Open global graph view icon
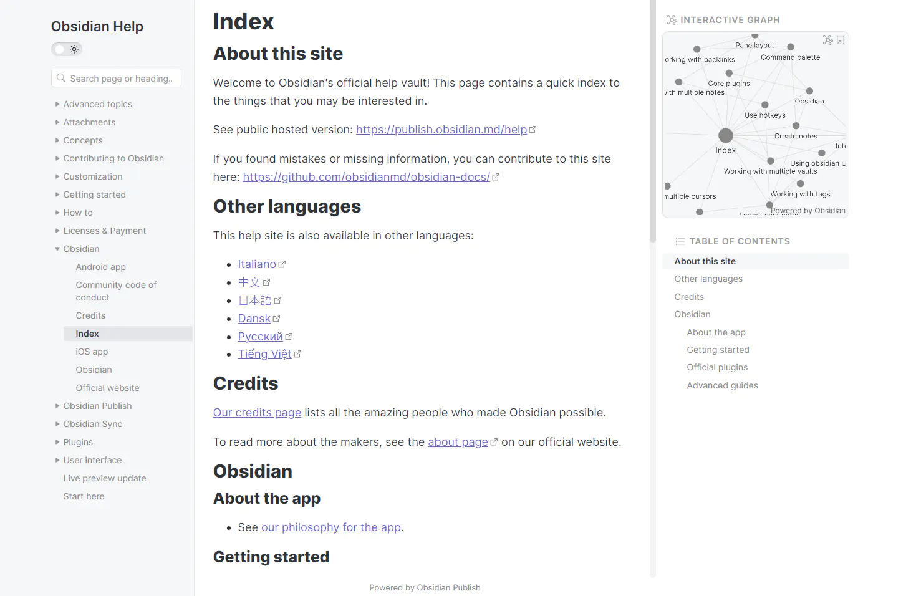 click(x=827, y=40)
